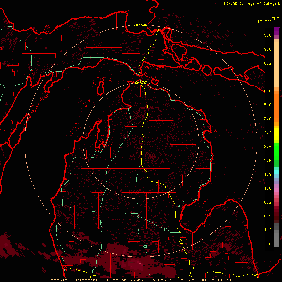Viewport: 282px width, 282px height.
Task: Click the 1.0 scale value
Action: 268,188
